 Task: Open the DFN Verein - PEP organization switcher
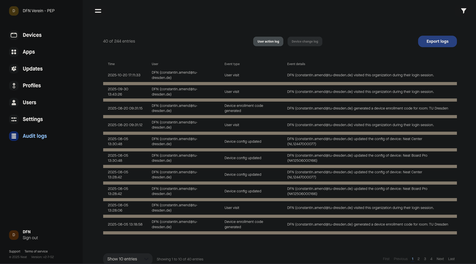[x=38, y=11]
